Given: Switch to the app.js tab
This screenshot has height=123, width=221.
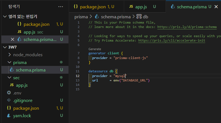Looking at the screenshot, I should (x=145, y=7).
